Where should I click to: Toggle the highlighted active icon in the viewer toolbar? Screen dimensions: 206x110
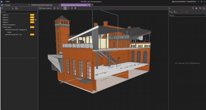65,8
